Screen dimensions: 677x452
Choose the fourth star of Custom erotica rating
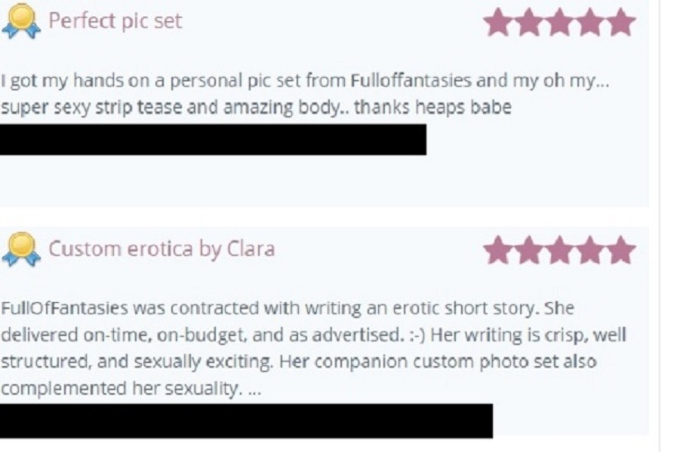[x=590, y=250]
